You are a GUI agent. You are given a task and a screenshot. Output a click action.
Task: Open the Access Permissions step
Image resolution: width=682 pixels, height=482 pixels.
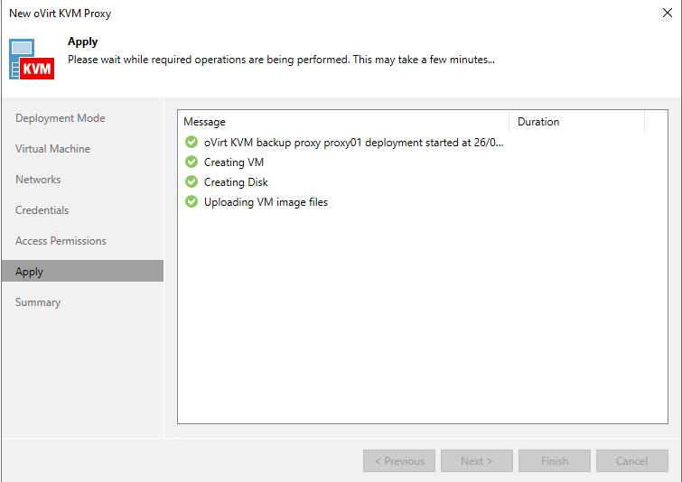[61, 241]
